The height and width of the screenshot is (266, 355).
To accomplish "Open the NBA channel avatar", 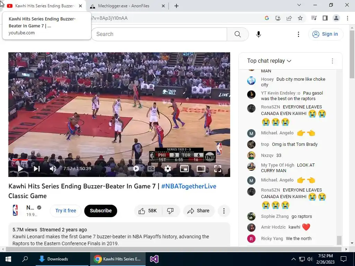I will click(x=15, y=210).
